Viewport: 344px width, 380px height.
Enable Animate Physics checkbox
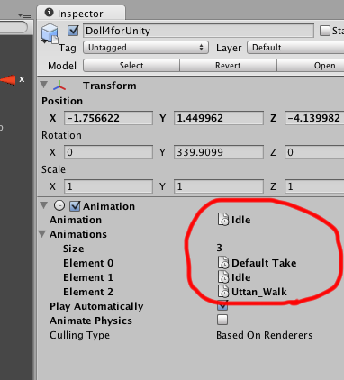click(x=222, y=320)
